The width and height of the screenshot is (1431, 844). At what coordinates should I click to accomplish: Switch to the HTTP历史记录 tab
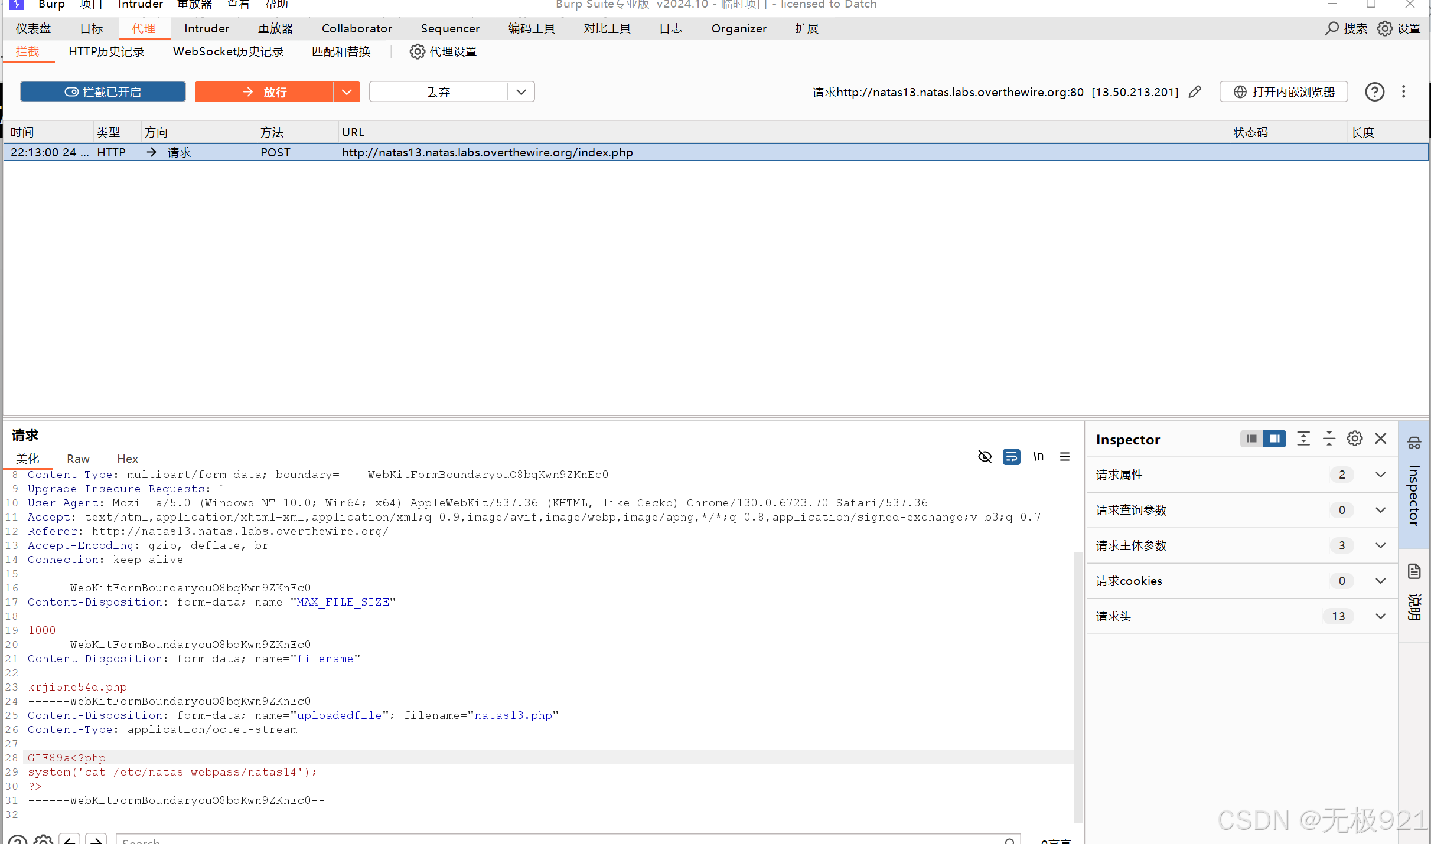point(106,52)
